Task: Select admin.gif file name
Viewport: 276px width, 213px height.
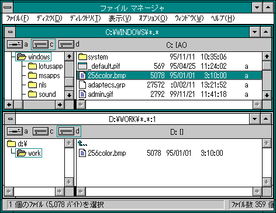Action: coord(101,95)
